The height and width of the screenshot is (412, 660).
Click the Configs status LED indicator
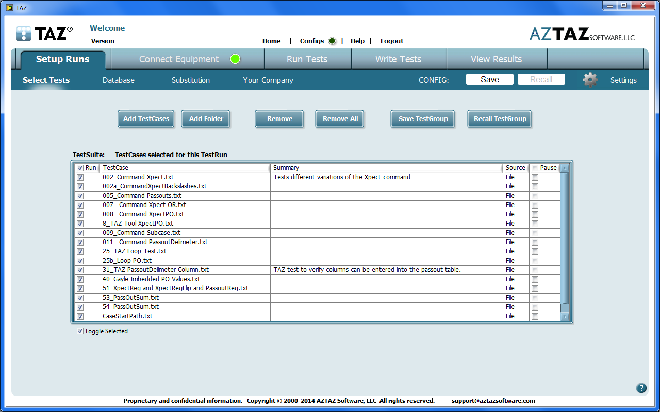point(332,41)
